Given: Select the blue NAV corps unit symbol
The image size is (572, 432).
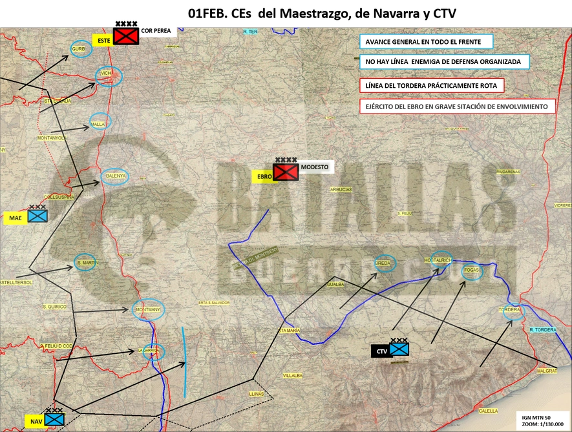Looking at the screenshot, I should [55, 419].
